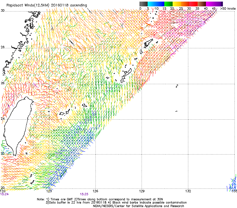Click the latitude axis label '28'

pos(3,47)
